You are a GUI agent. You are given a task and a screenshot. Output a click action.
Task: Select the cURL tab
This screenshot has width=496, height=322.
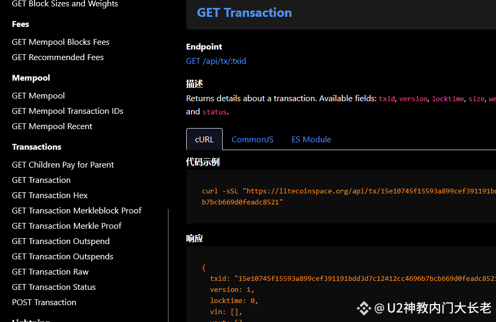[204, 139]
